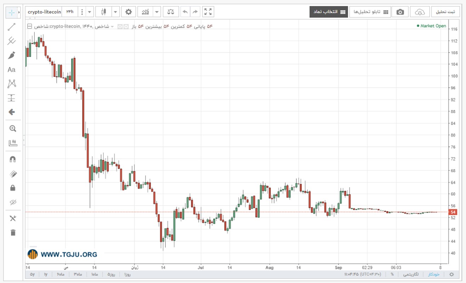Click the ثبت تحلیل submit analysis button
Viewport: 466px width, 283px height.
(445, 12)
